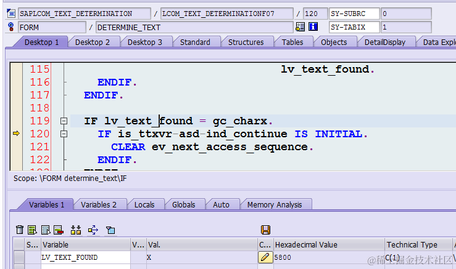Click the gc_charx text on line 119
The height and width of the screenshot is (269, 456).
[240, 121]
